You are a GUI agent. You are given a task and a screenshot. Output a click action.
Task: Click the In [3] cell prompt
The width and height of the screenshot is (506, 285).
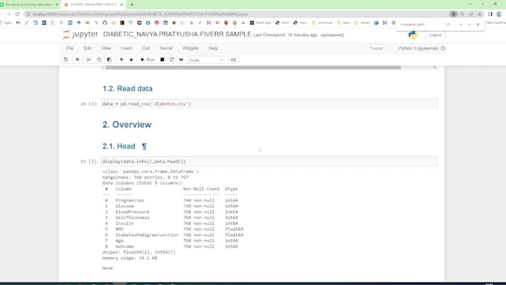[x=89, y=161]
